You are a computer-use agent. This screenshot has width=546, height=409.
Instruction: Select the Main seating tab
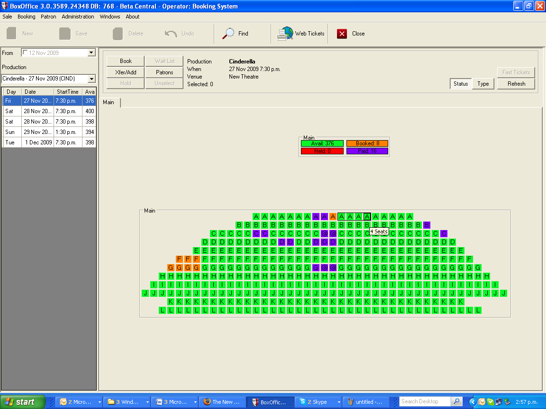109,102
